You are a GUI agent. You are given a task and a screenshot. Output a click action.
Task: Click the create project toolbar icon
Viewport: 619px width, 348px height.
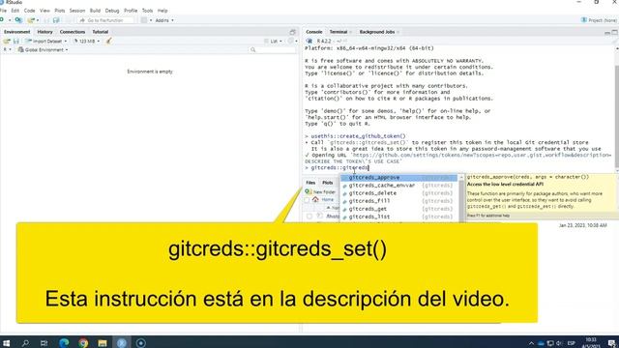point(18,20)
